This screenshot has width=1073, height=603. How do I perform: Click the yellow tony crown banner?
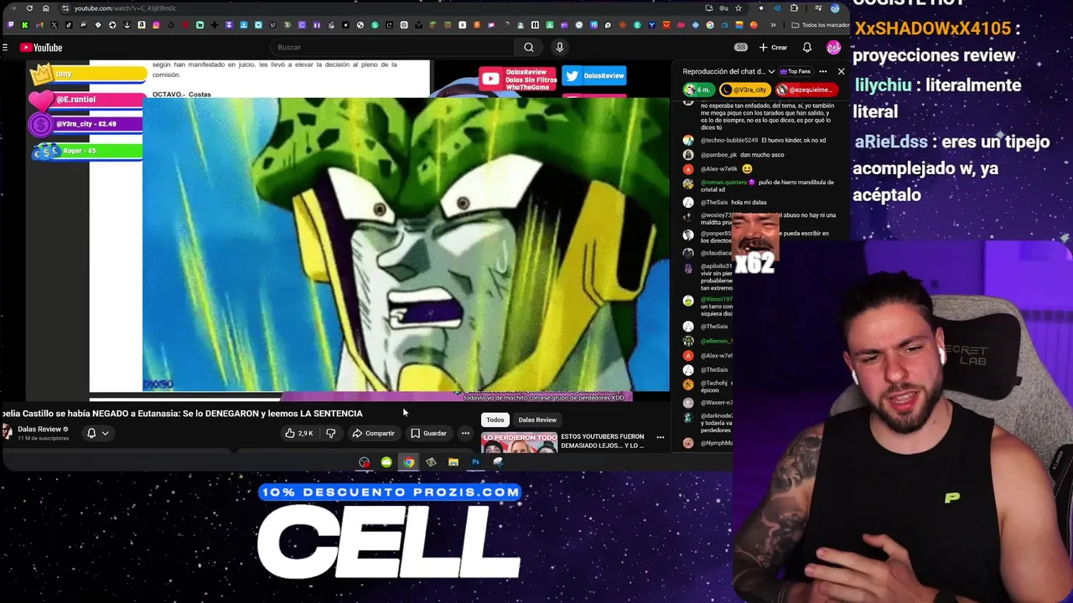click(x=87, y=75)
